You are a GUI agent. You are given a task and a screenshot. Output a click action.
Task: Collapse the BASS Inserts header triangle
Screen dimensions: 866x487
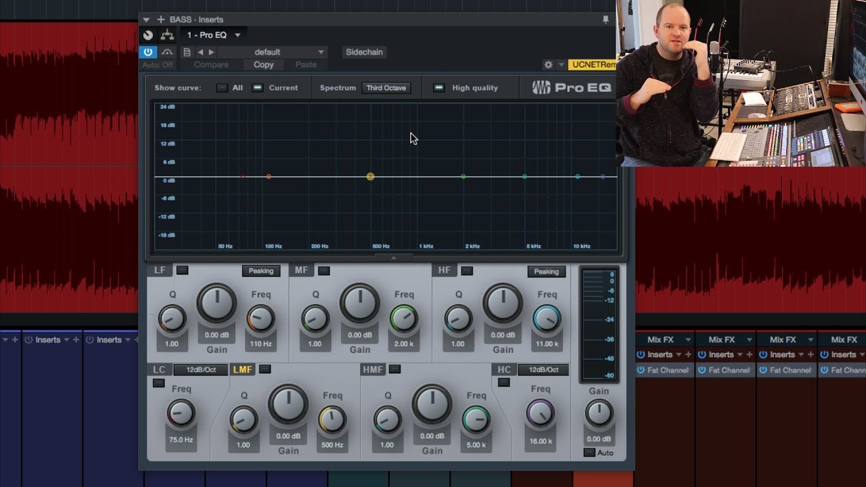tap(146, 20)
